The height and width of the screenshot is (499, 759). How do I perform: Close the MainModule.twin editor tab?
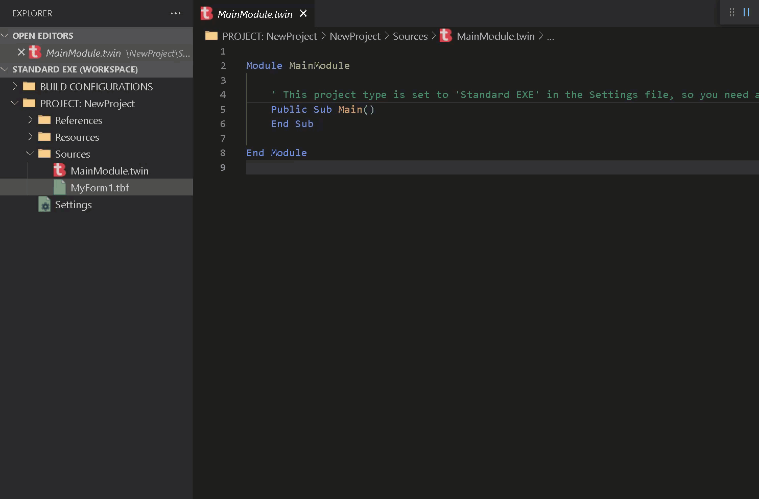click(x=303, y=13)
